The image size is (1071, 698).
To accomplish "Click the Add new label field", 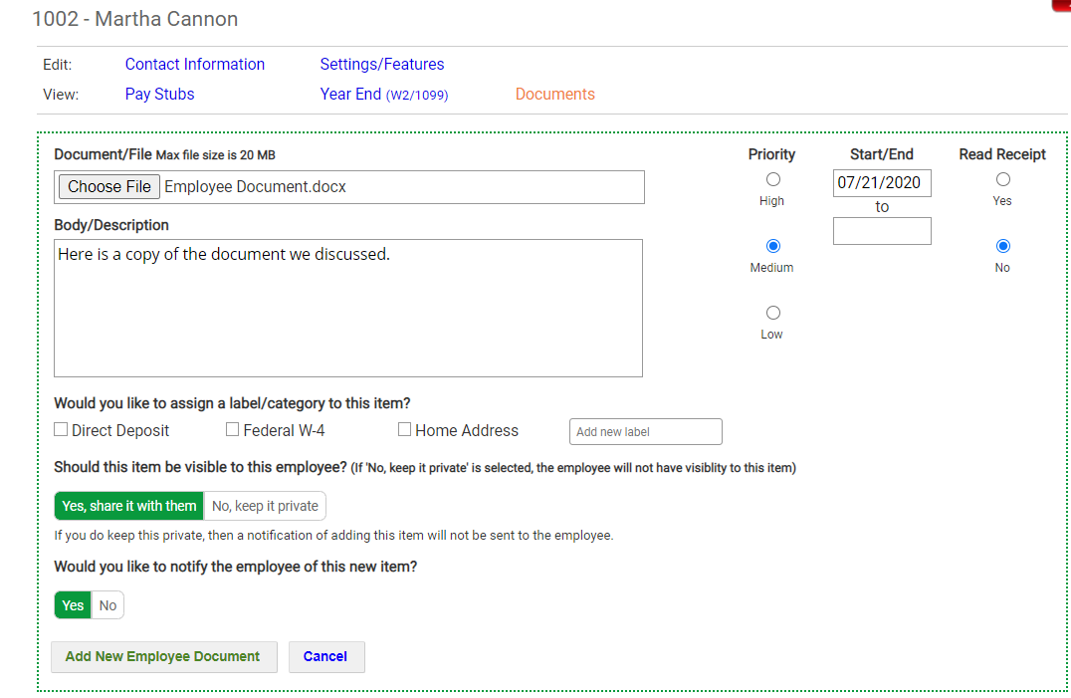I will [x=645, y=431].
